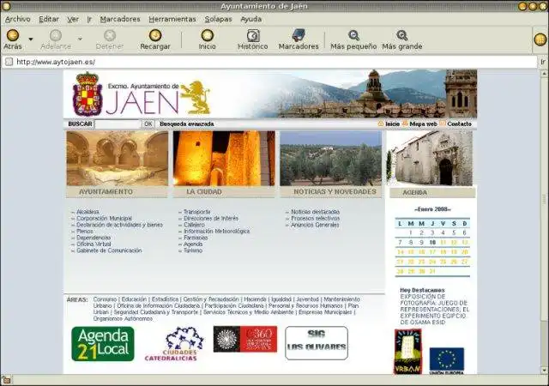Open the Marcadores menu in menu bar
The image size is (549, 386).
coord(120,19)
